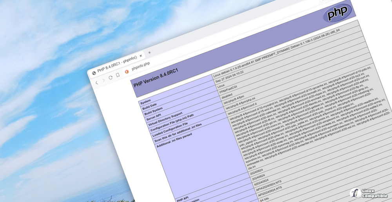Click the System row label
The width and height of the screenshot is (392, 202).
coord(145,102)
